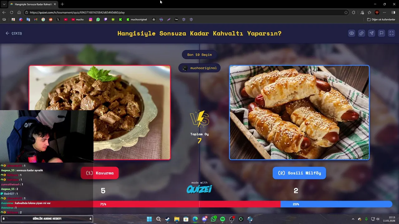Open Steam from the taskbar
The width and height of the screenshot is (399, 224).
coord(167,219)
